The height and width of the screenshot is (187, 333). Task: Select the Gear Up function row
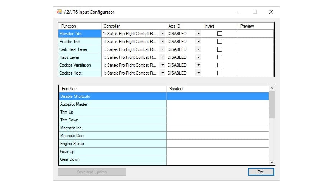(113, 152)
